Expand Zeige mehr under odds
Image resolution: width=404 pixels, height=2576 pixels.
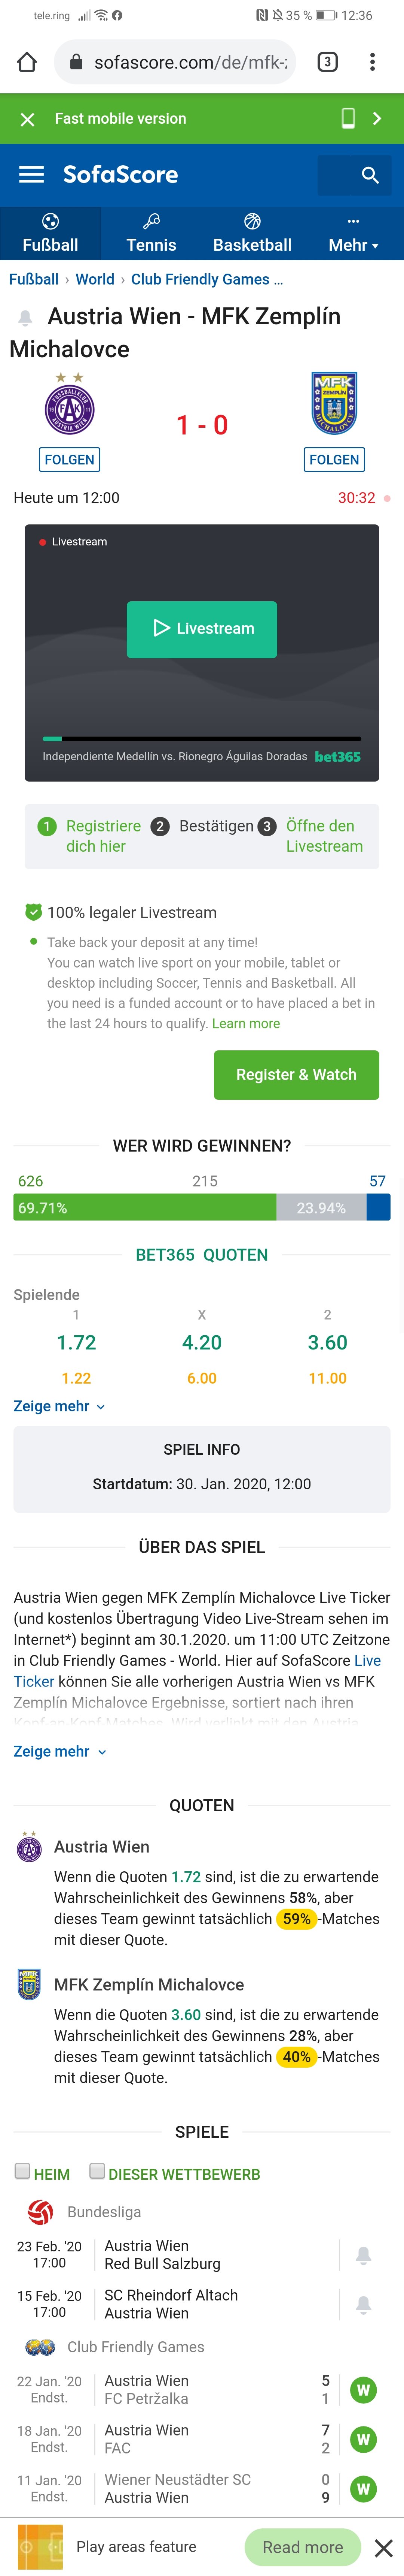(x=59, y=1406)
